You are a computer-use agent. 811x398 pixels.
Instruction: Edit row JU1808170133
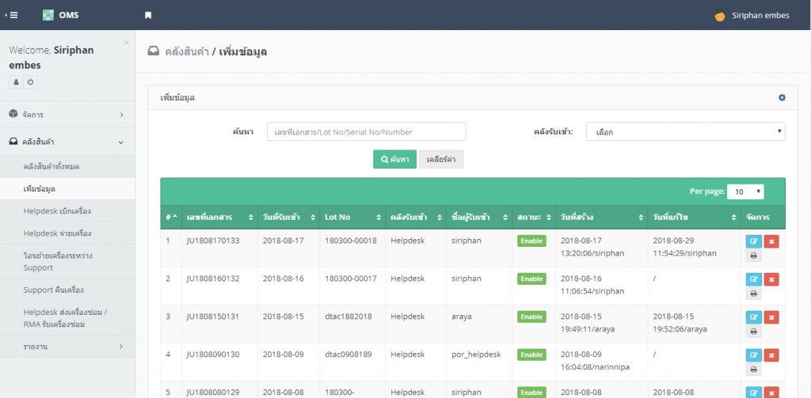click(x=754, y=241)
